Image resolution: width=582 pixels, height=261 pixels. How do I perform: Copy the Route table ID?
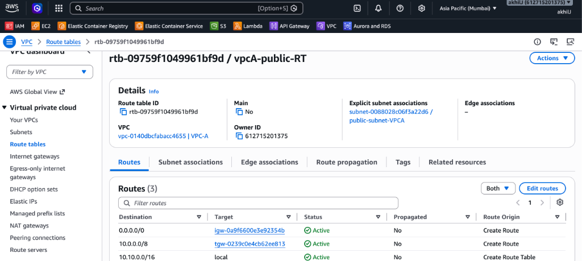tap(123, 112)
